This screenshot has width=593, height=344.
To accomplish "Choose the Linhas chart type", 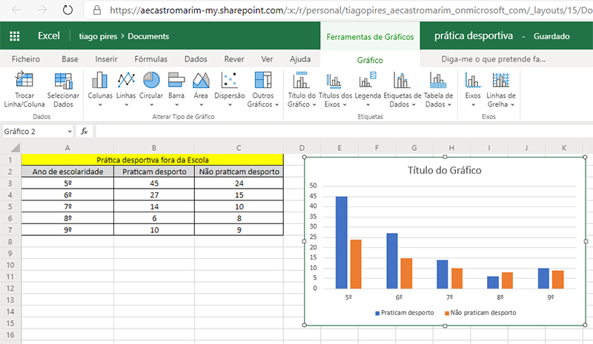I will tap(126, 90).
